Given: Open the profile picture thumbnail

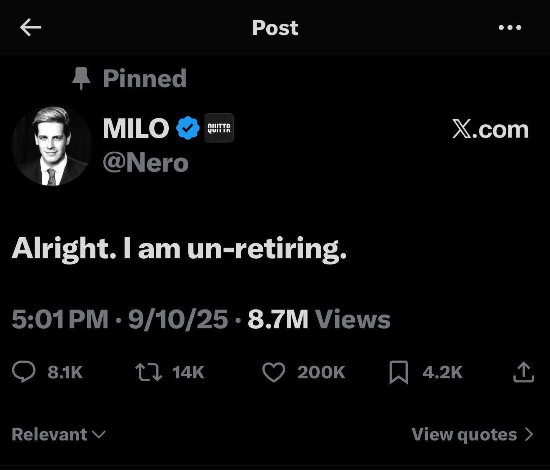Looking at the screenshot, I should (52, 146).
